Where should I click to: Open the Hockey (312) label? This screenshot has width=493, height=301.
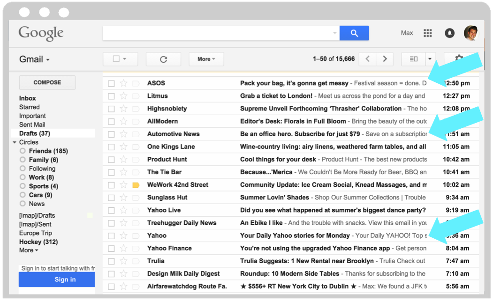click(x=38, y=242)
